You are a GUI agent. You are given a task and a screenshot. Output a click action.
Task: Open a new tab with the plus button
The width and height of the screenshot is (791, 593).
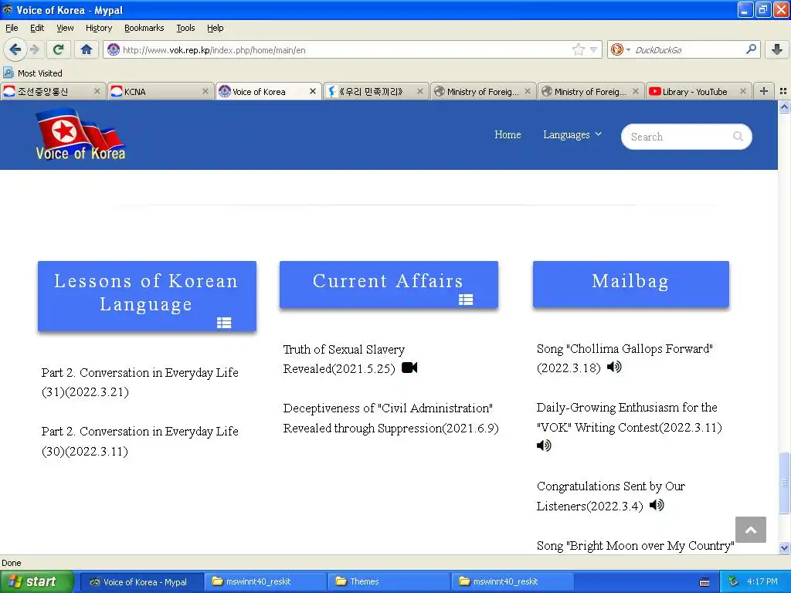[764, 91]
